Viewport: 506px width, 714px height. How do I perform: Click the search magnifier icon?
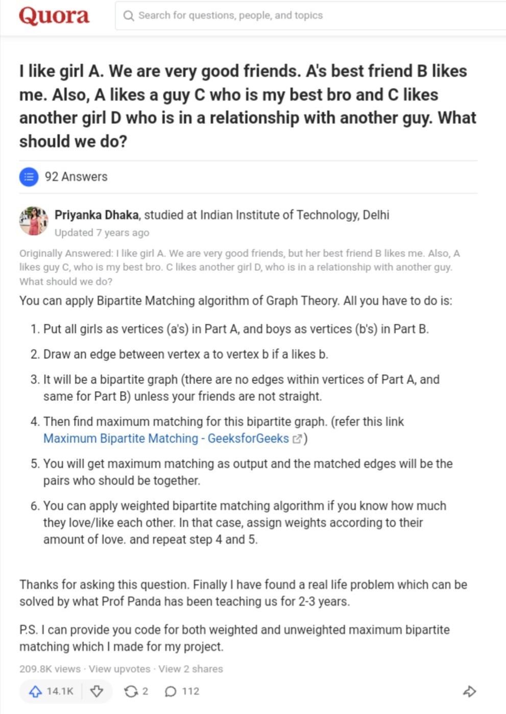click(x=129, y=16)
